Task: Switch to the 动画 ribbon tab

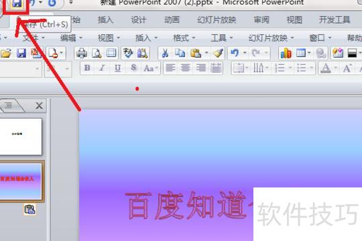Action: (172, 20)
